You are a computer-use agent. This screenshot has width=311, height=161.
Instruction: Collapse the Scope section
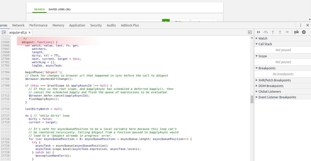point(282,56)
